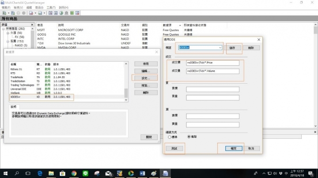Click the trade price field containing Tick!*.Price
This screenshot has width=318, height=178.
[x=212, y=63]
